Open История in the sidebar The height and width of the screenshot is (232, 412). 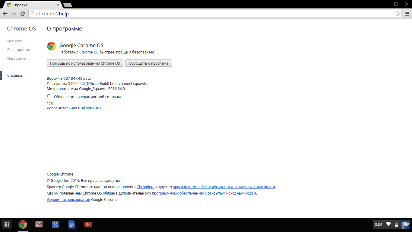click(x=15, y=41)
